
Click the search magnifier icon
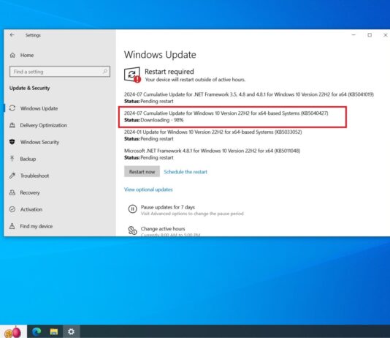click(105, 72)
